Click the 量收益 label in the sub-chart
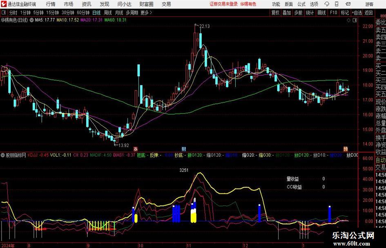Image resolution: width=386 pixels, height=248 pixels. [293, 179]
